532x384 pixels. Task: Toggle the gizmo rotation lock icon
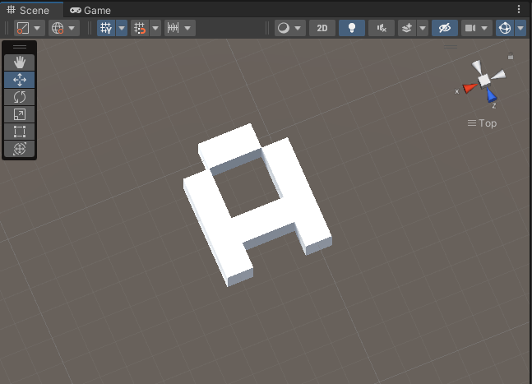pos(511,56)
